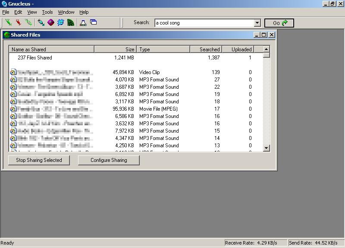The image size is (345, 248).
Task: Click Stop Sharing Selected button
Action: click(39, 160)
